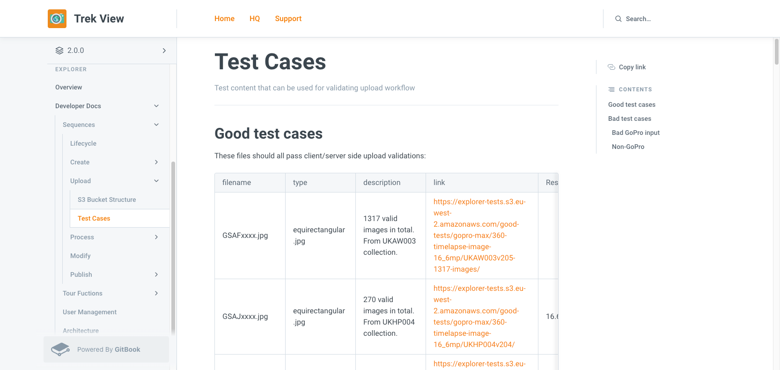This screenshot has height=370, width=780.
Task: Expand the Publish submenu chevron
Action: click(x=156, y=274)
